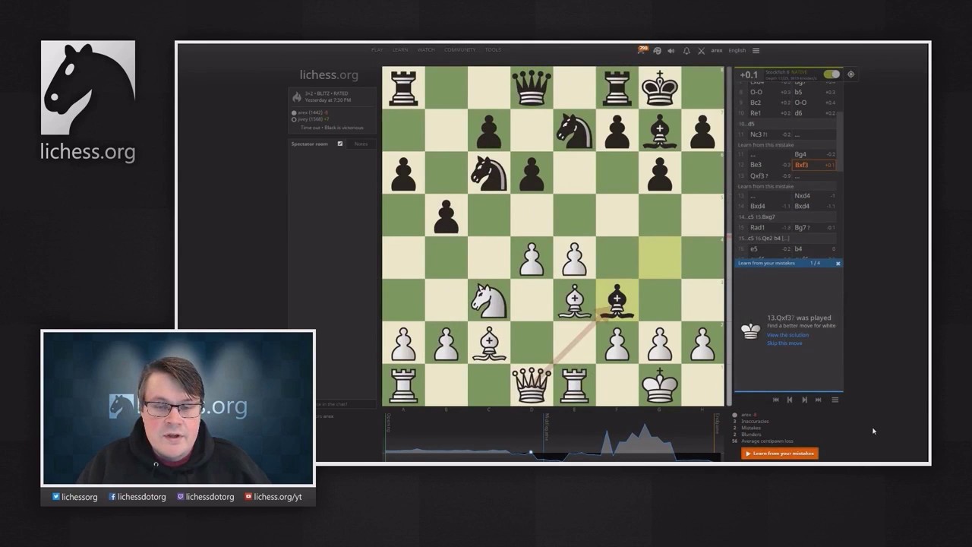Open the English language selector
The image size is (972, 547).
pos(737,51)
